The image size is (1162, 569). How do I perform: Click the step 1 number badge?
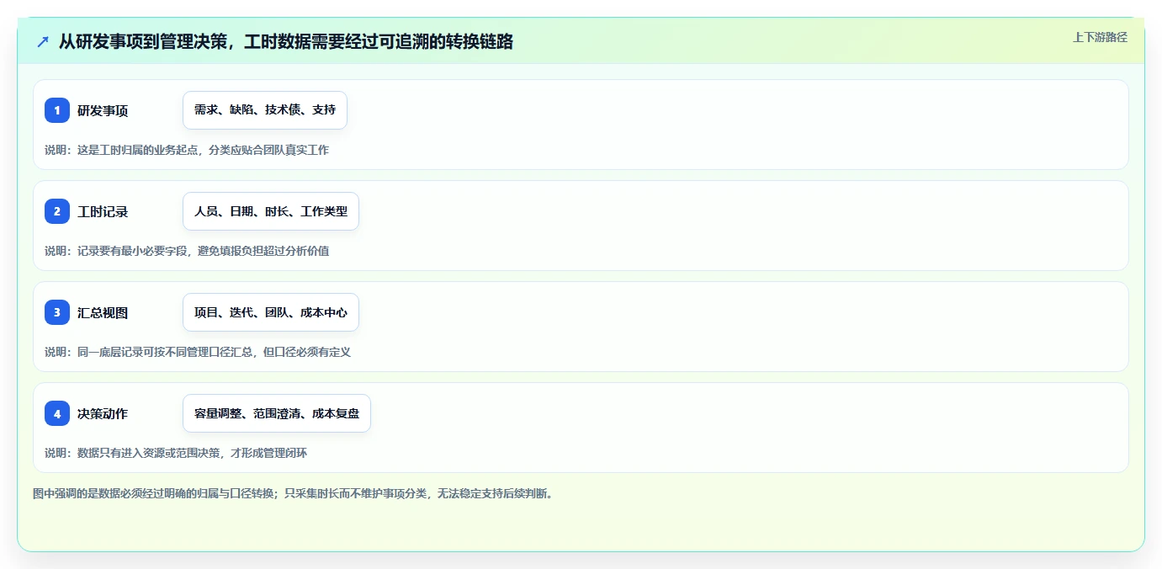57,110
